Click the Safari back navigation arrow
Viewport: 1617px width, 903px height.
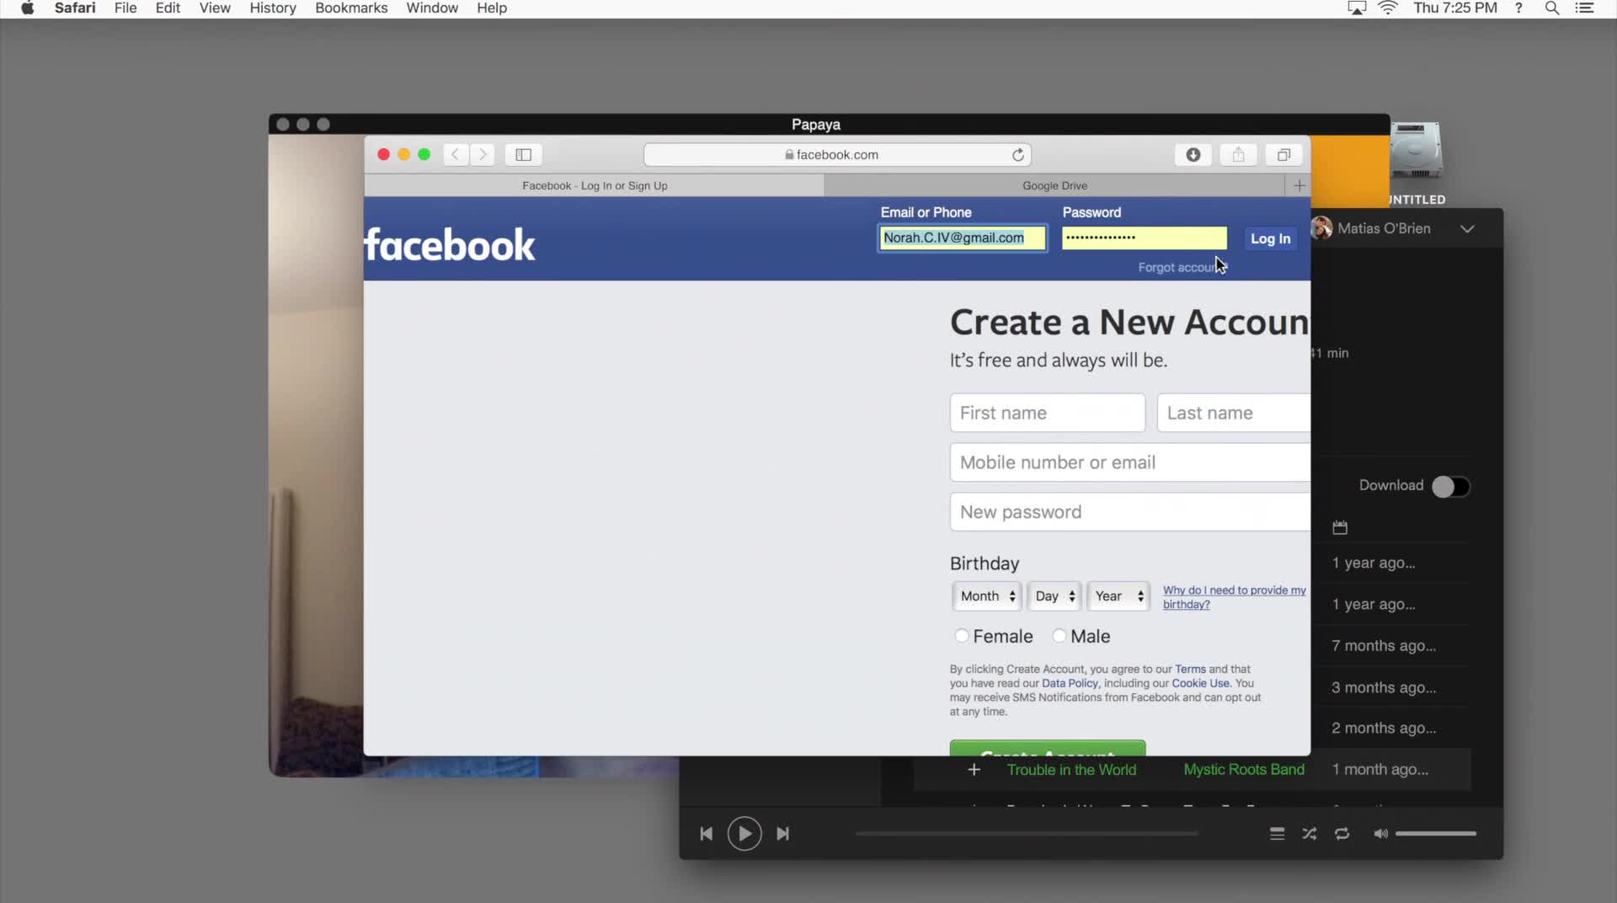pyautogui.click(x=456, y=154)
